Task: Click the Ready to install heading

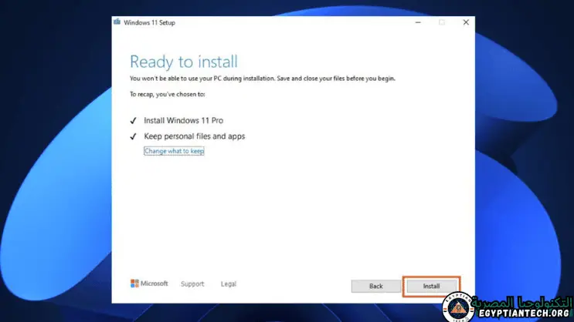Action: pos(183,62)
